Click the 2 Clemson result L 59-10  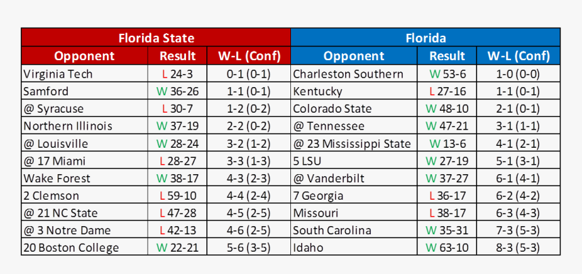pyautogui.click(x=177, y=196)
